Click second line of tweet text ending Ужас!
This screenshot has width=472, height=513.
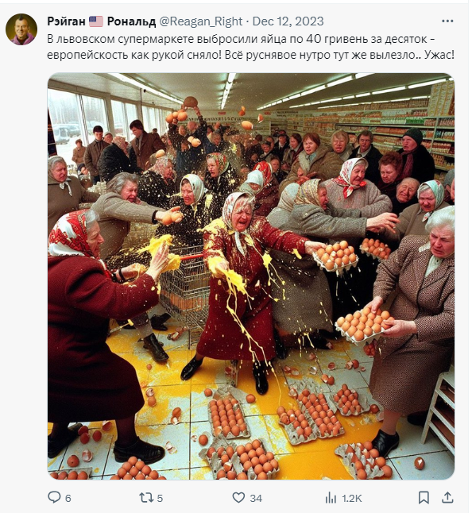pos(251,55)
